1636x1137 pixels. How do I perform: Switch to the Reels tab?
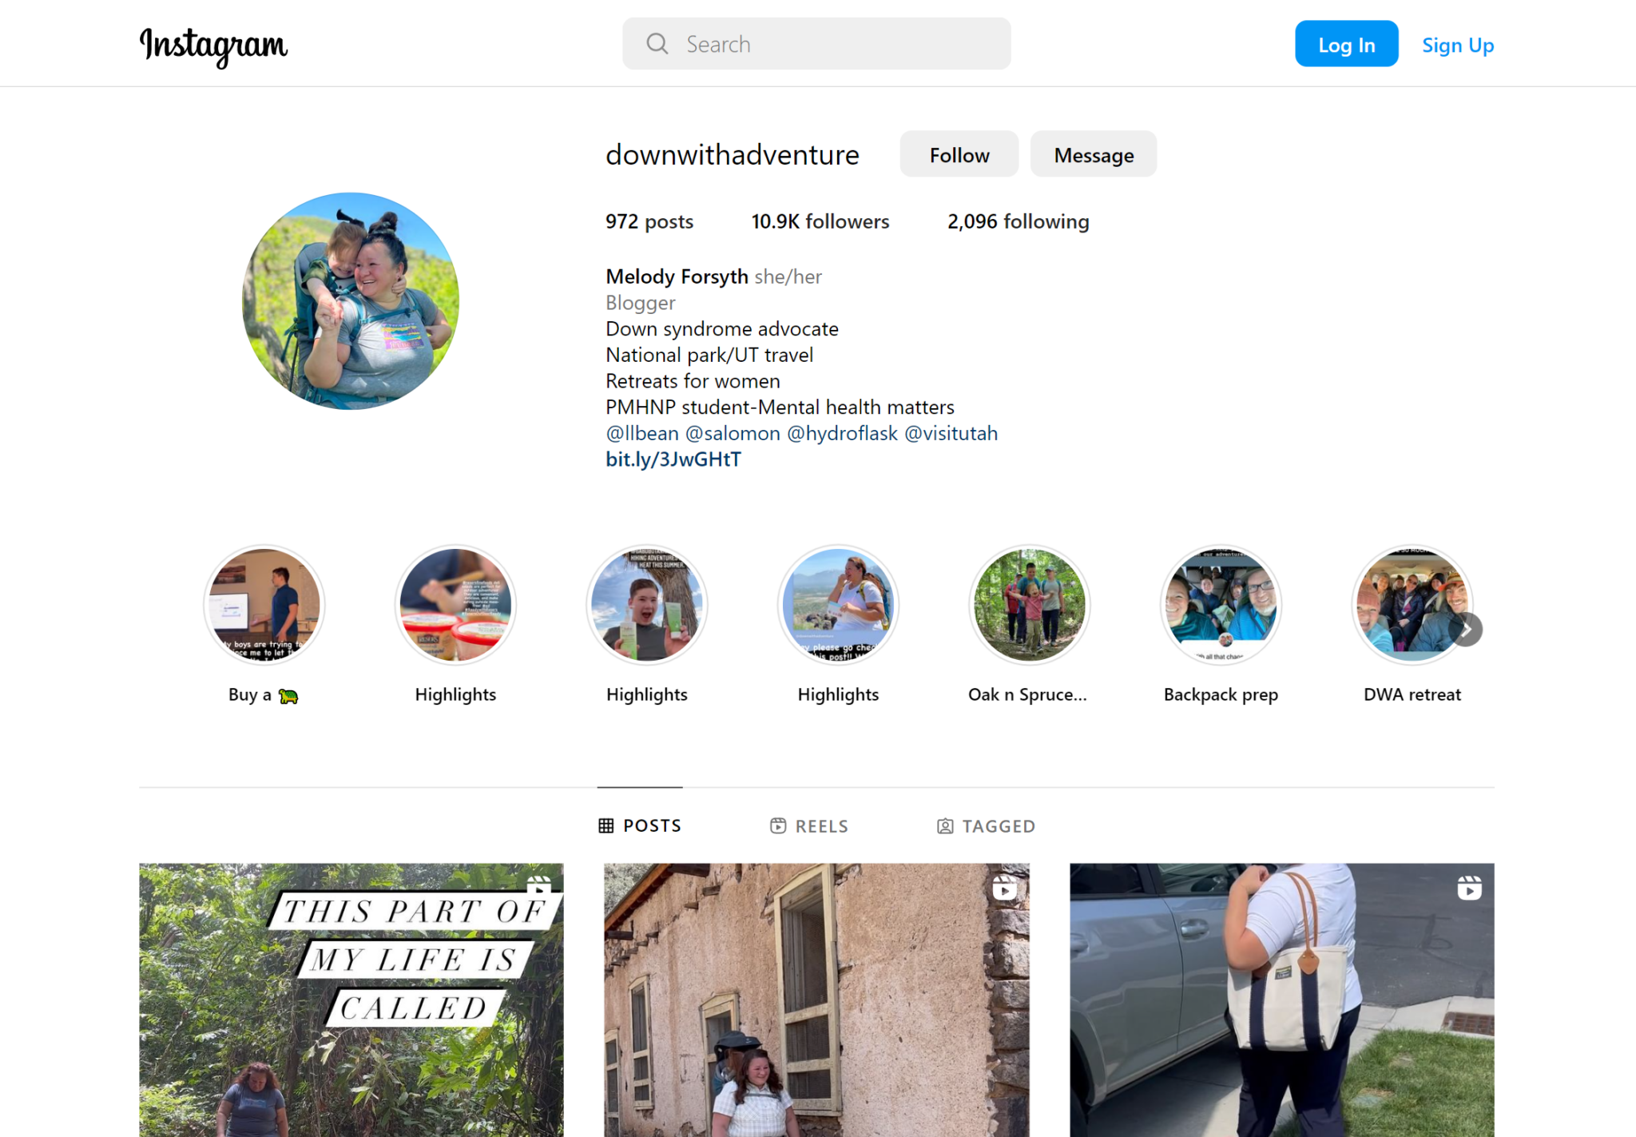click(x=808, y=825)
